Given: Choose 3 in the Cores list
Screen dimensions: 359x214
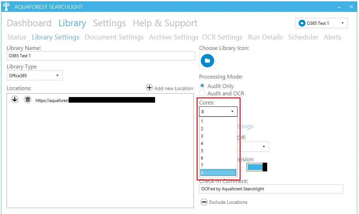Looking at the screenshot, I should (218, 136).
